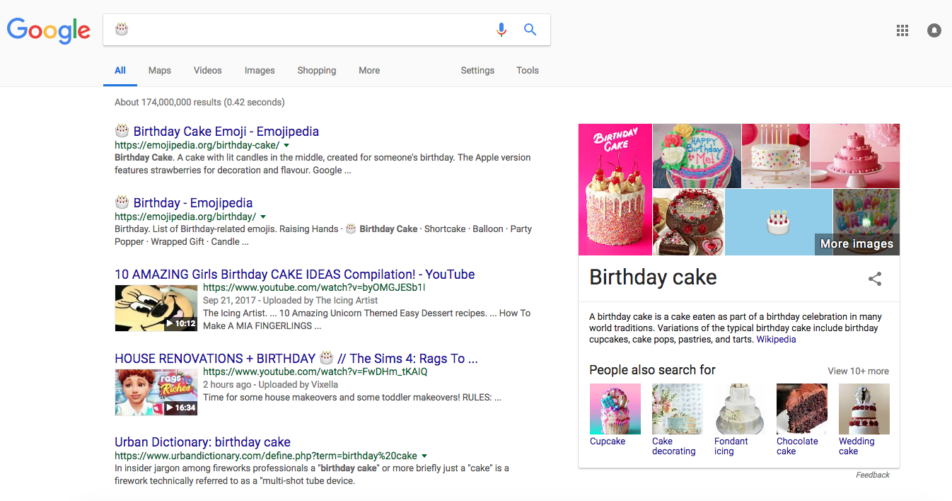Expand dropdown arrow next to emojipedia.org/birthday/ URL
The image size is (952, 501).
coord(263,217)
